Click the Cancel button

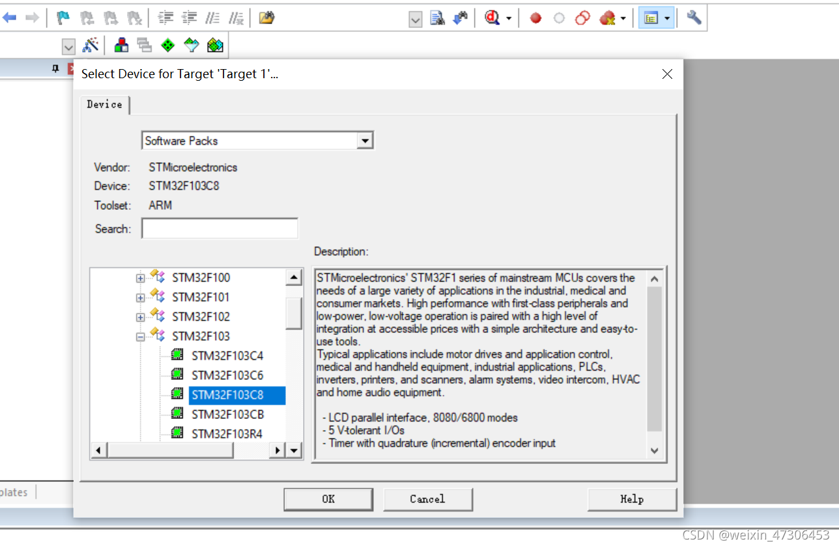point(427,499)
